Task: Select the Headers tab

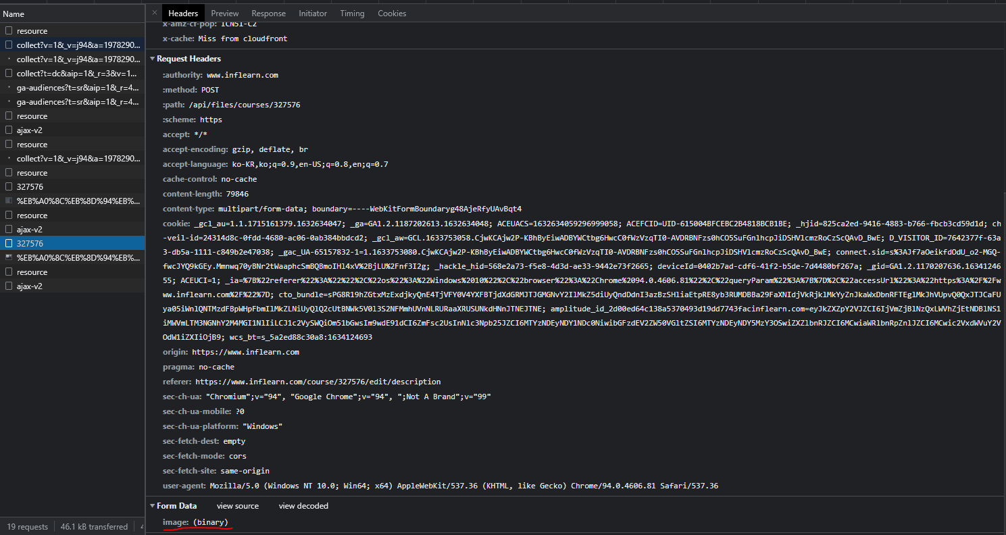Action: [x=183, y=14]
